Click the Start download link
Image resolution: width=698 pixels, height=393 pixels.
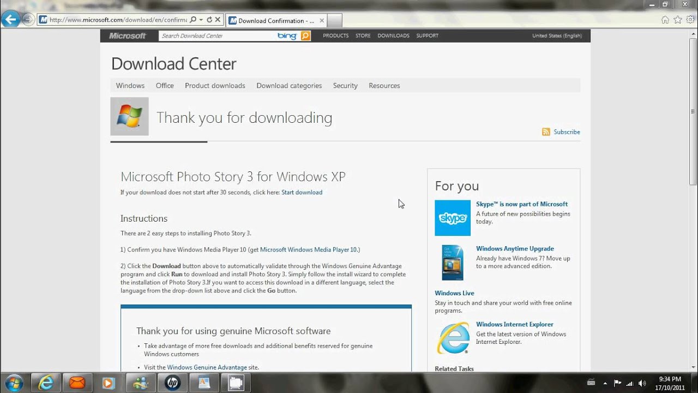click(x=302, y=193)
